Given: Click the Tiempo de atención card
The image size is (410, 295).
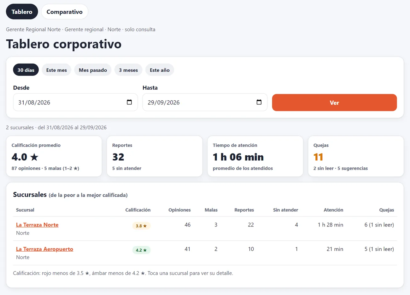Looking at the screenshot, I should [x=255, y=156].
